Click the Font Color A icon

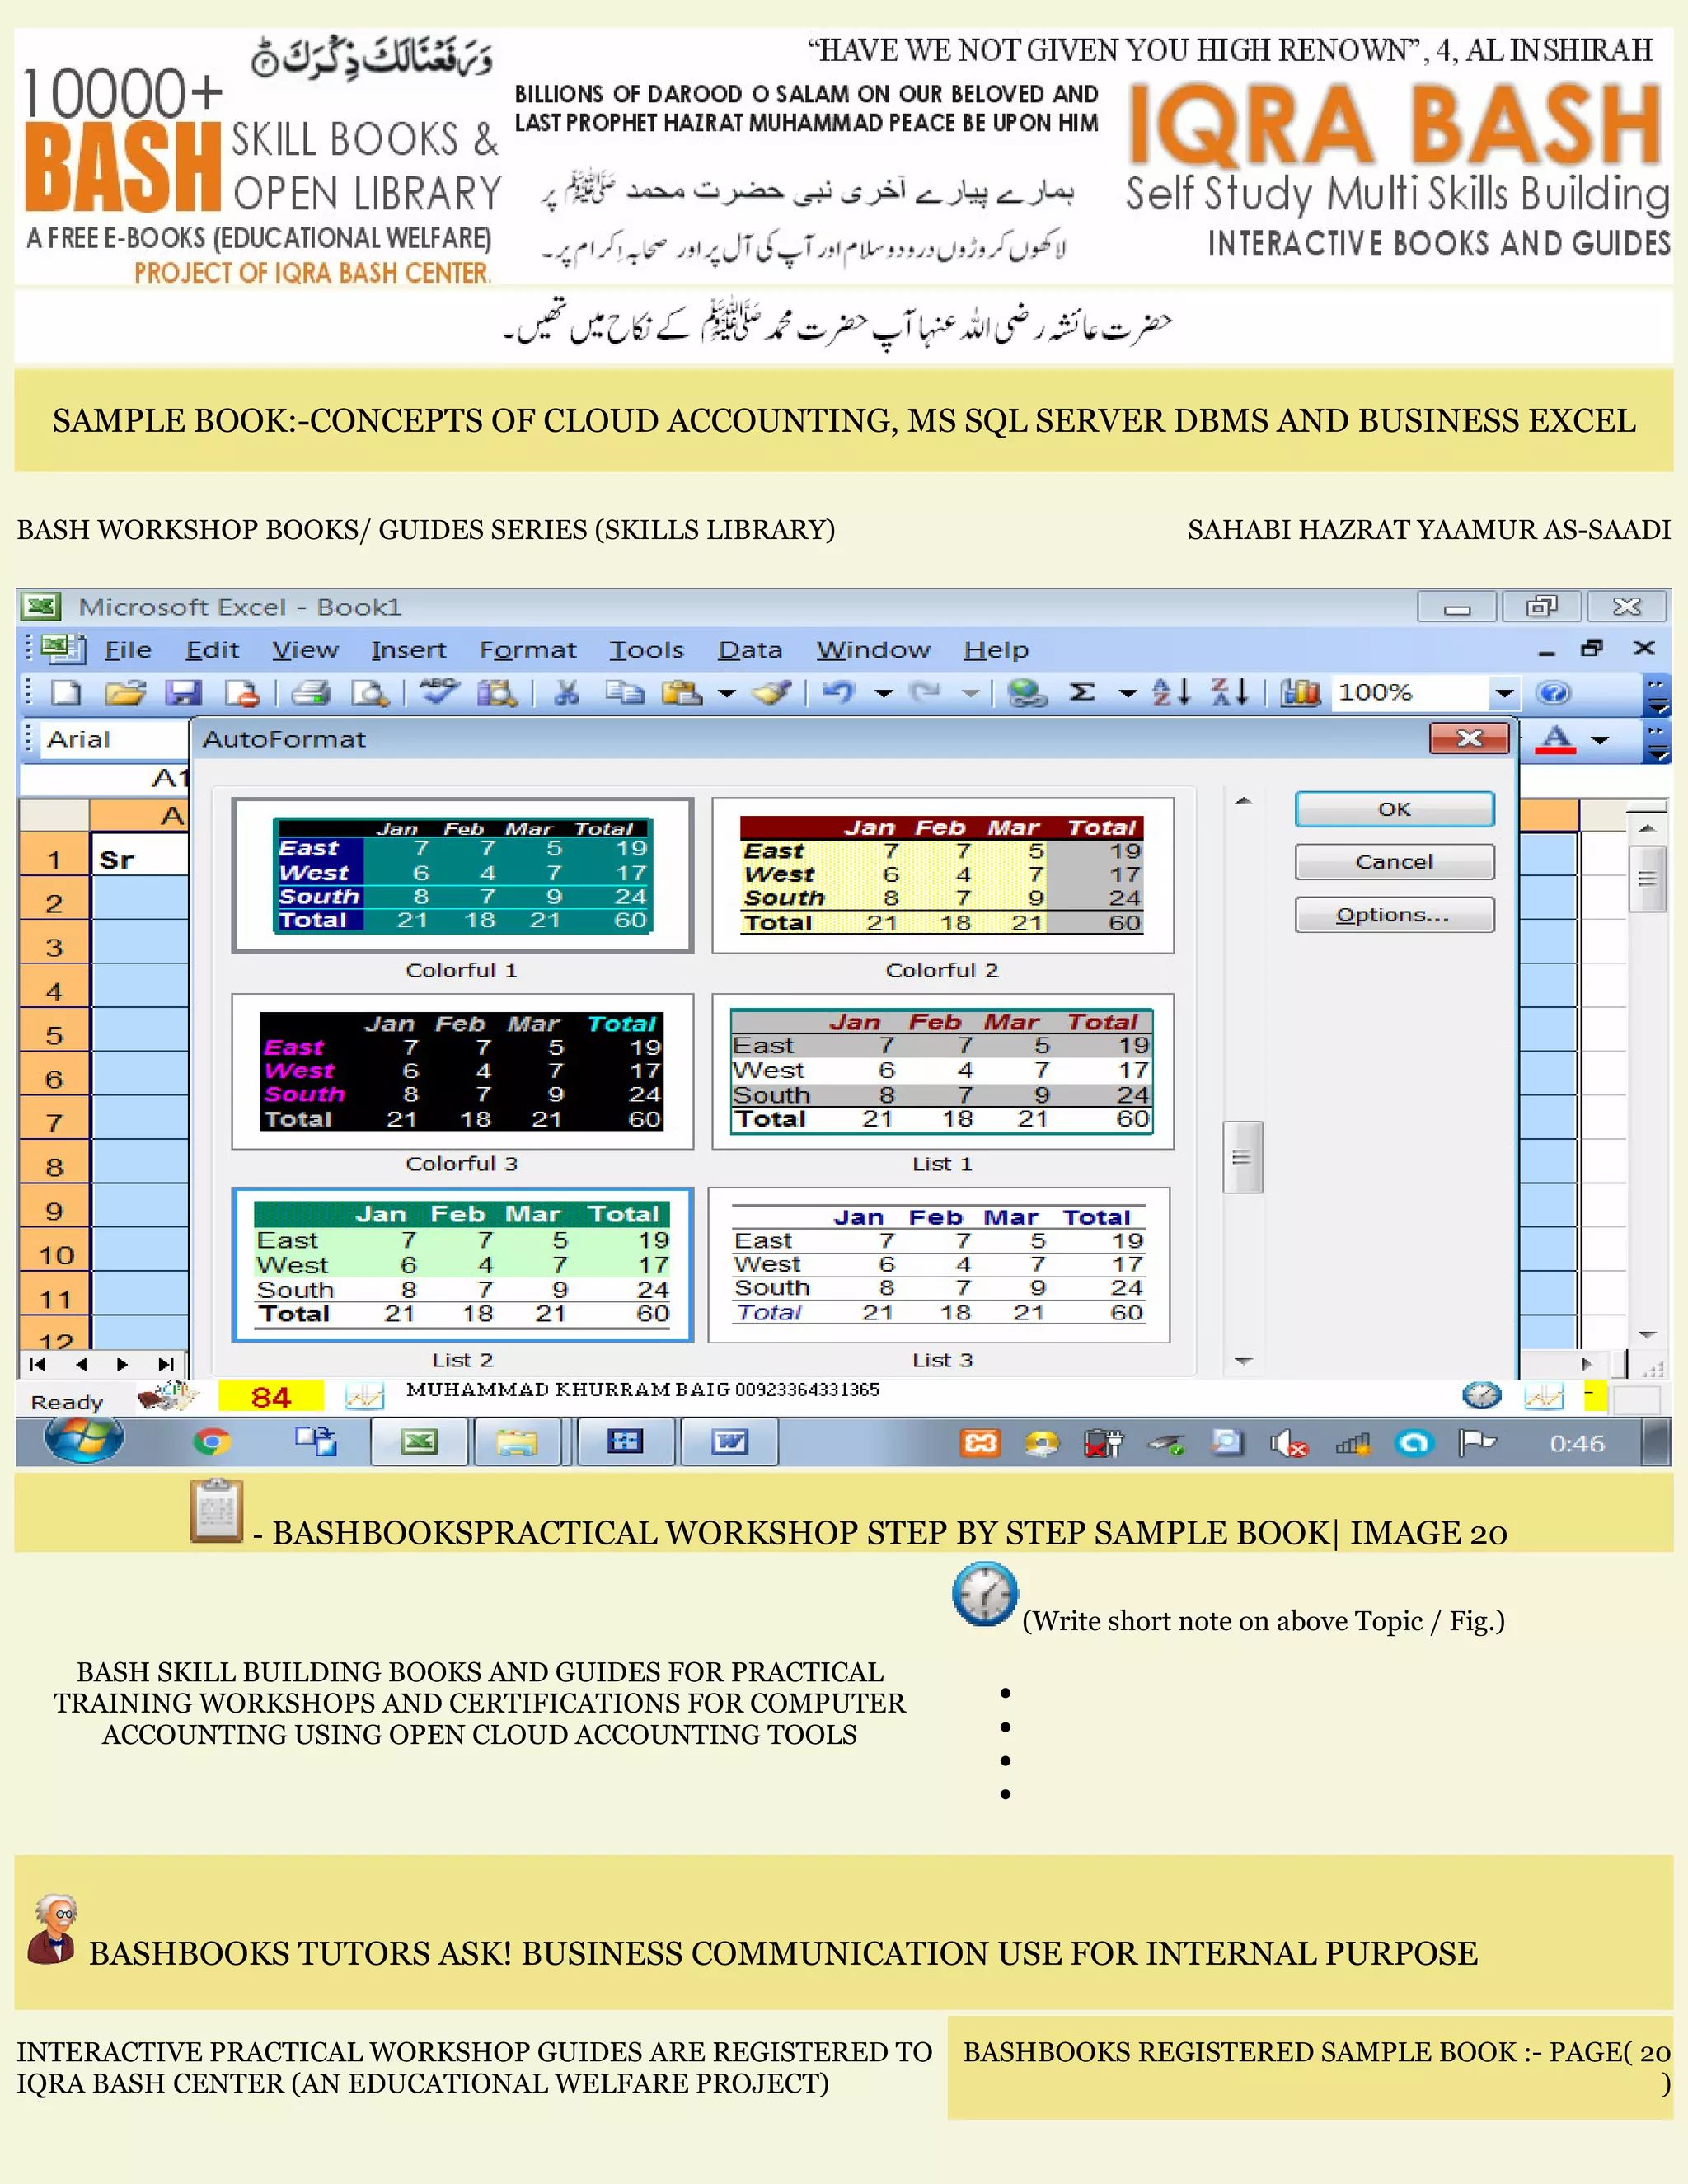[x=1557, y=740]
